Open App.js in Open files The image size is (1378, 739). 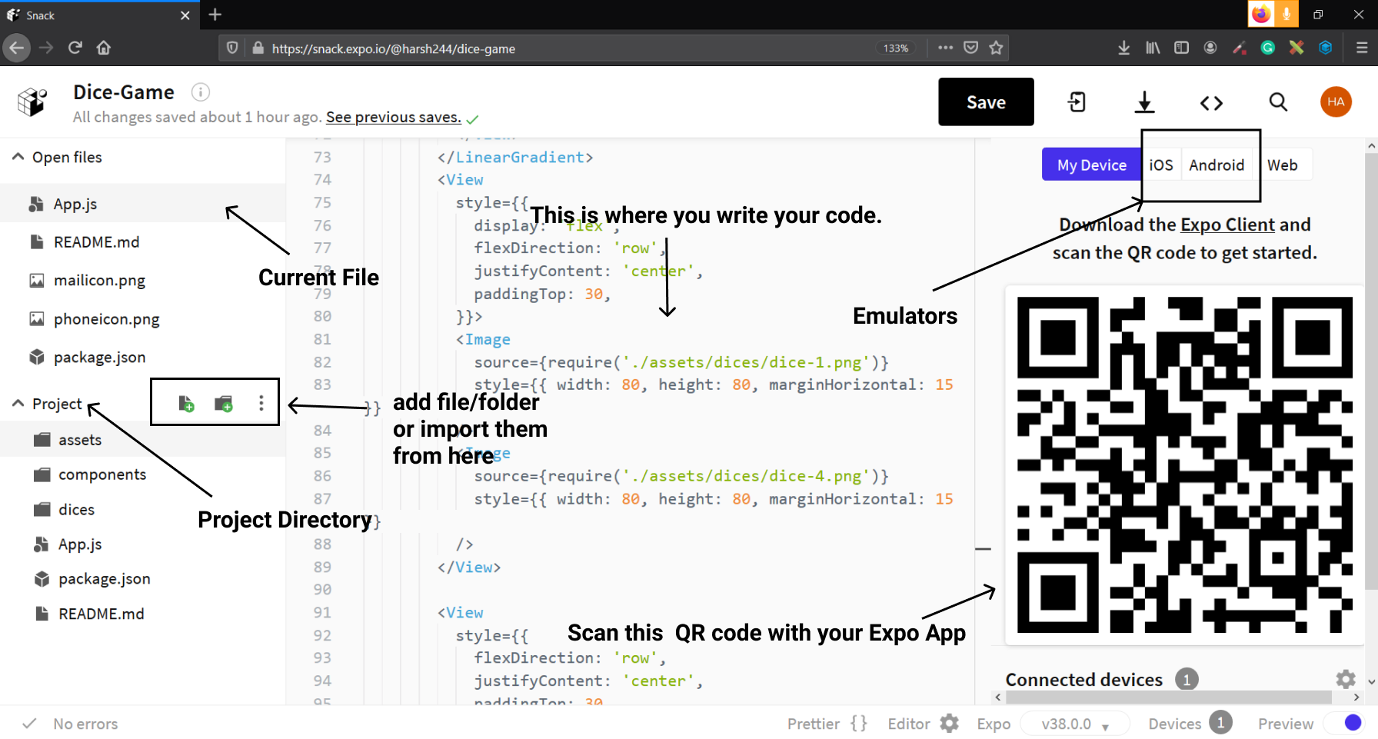pyautogui.click(x=143, y=204)
